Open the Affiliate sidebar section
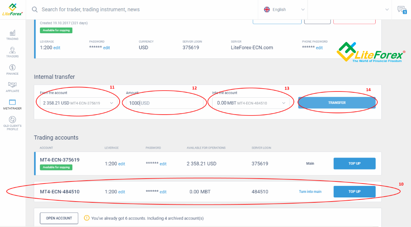This screenshot has height=227, width=411. tap(12, 87)
